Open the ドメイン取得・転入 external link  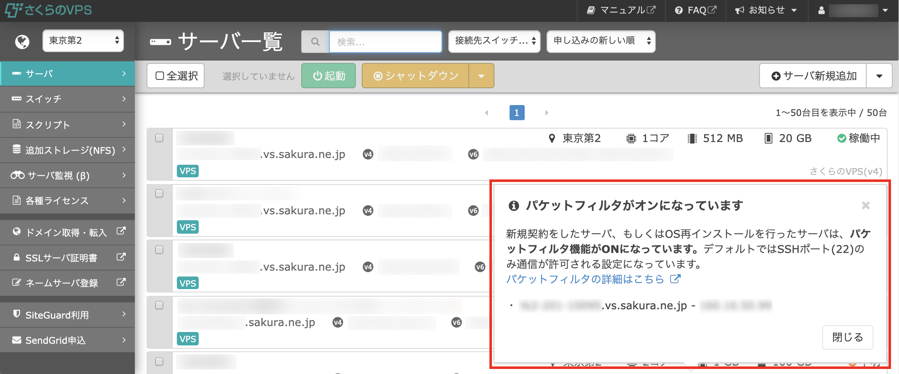click(68, 232)
